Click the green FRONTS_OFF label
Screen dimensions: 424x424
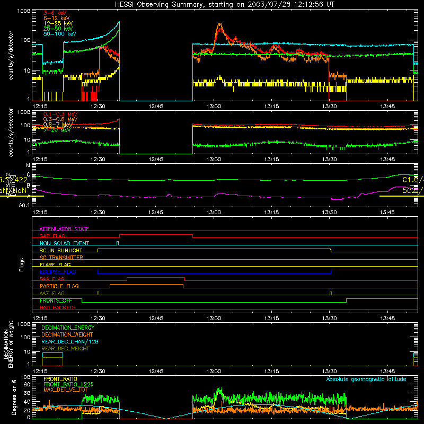tap(56, 301)
